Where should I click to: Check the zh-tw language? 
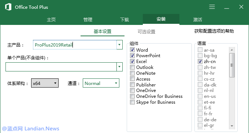tap(200, 67)
